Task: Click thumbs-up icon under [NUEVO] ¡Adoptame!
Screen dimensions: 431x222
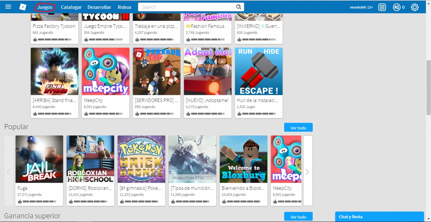Action: point(188,114)
